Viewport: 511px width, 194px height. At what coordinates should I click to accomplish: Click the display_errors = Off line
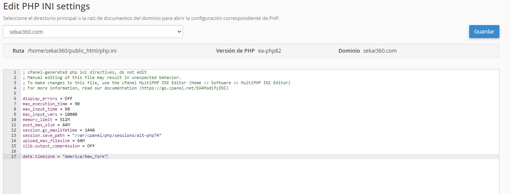click(47, 99)
